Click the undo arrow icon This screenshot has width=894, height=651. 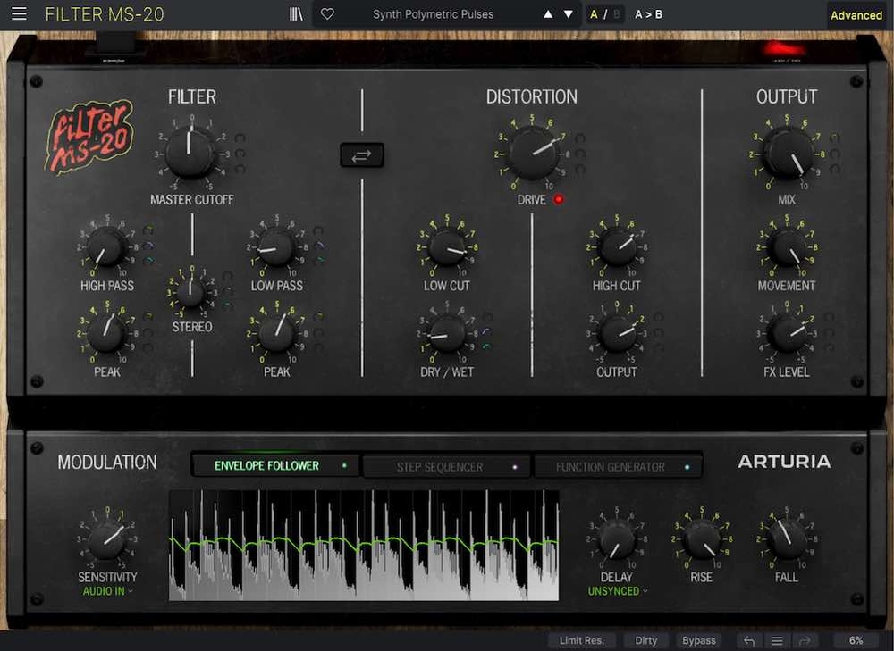click(x=748, y=639)
